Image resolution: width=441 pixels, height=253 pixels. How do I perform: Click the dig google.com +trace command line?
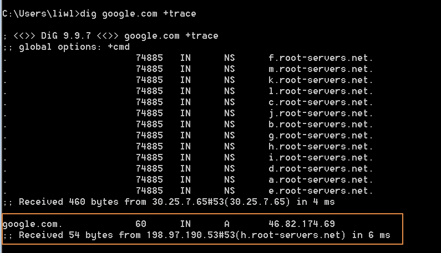99,13
